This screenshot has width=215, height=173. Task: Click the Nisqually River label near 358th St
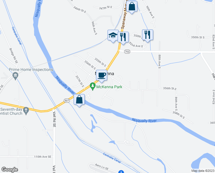(x=144, y=121)
